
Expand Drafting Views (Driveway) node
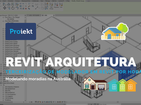click(3, 45)
